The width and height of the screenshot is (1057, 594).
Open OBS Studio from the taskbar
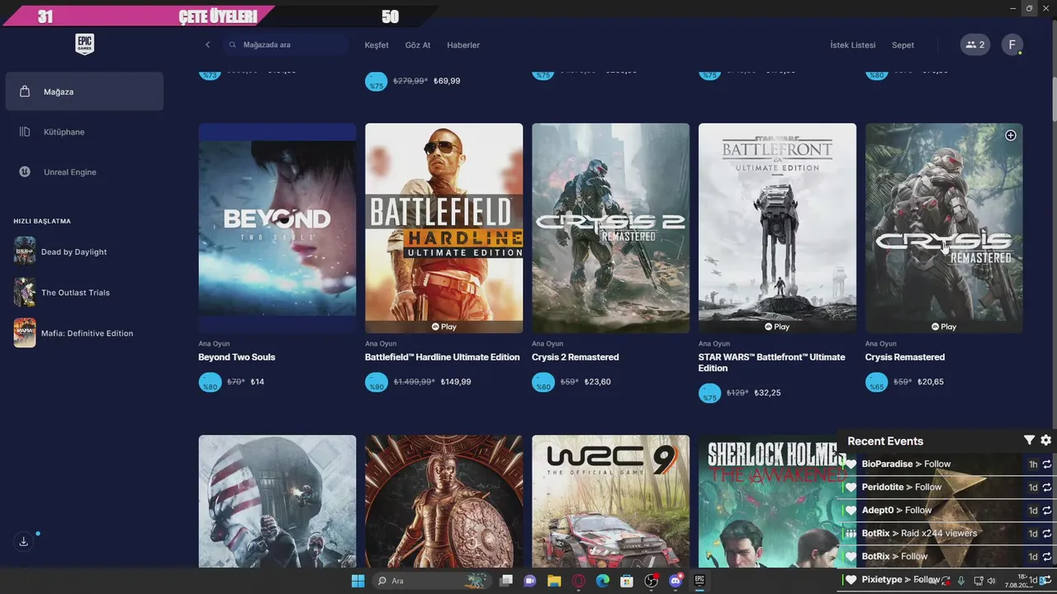[652, 581]
